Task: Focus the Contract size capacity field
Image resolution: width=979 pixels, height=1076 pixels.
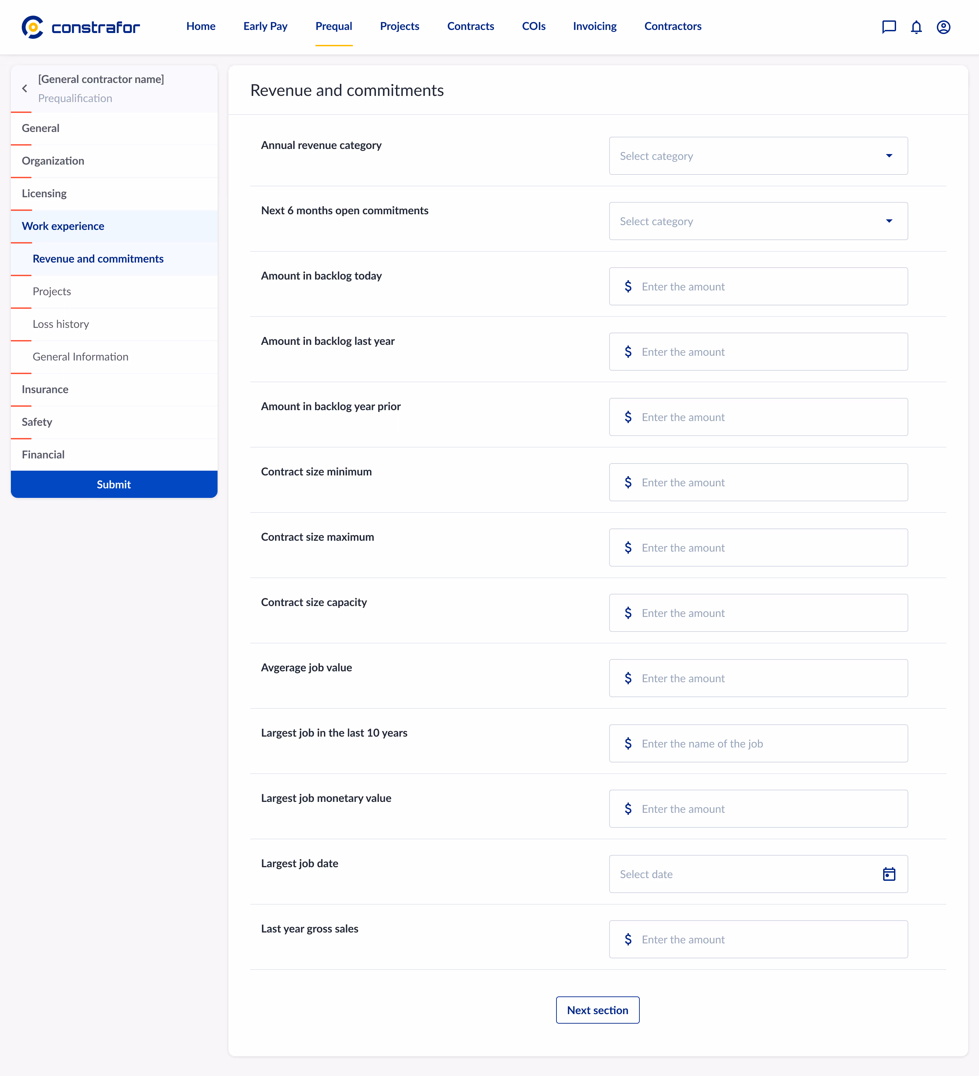Action: point(758,613)
